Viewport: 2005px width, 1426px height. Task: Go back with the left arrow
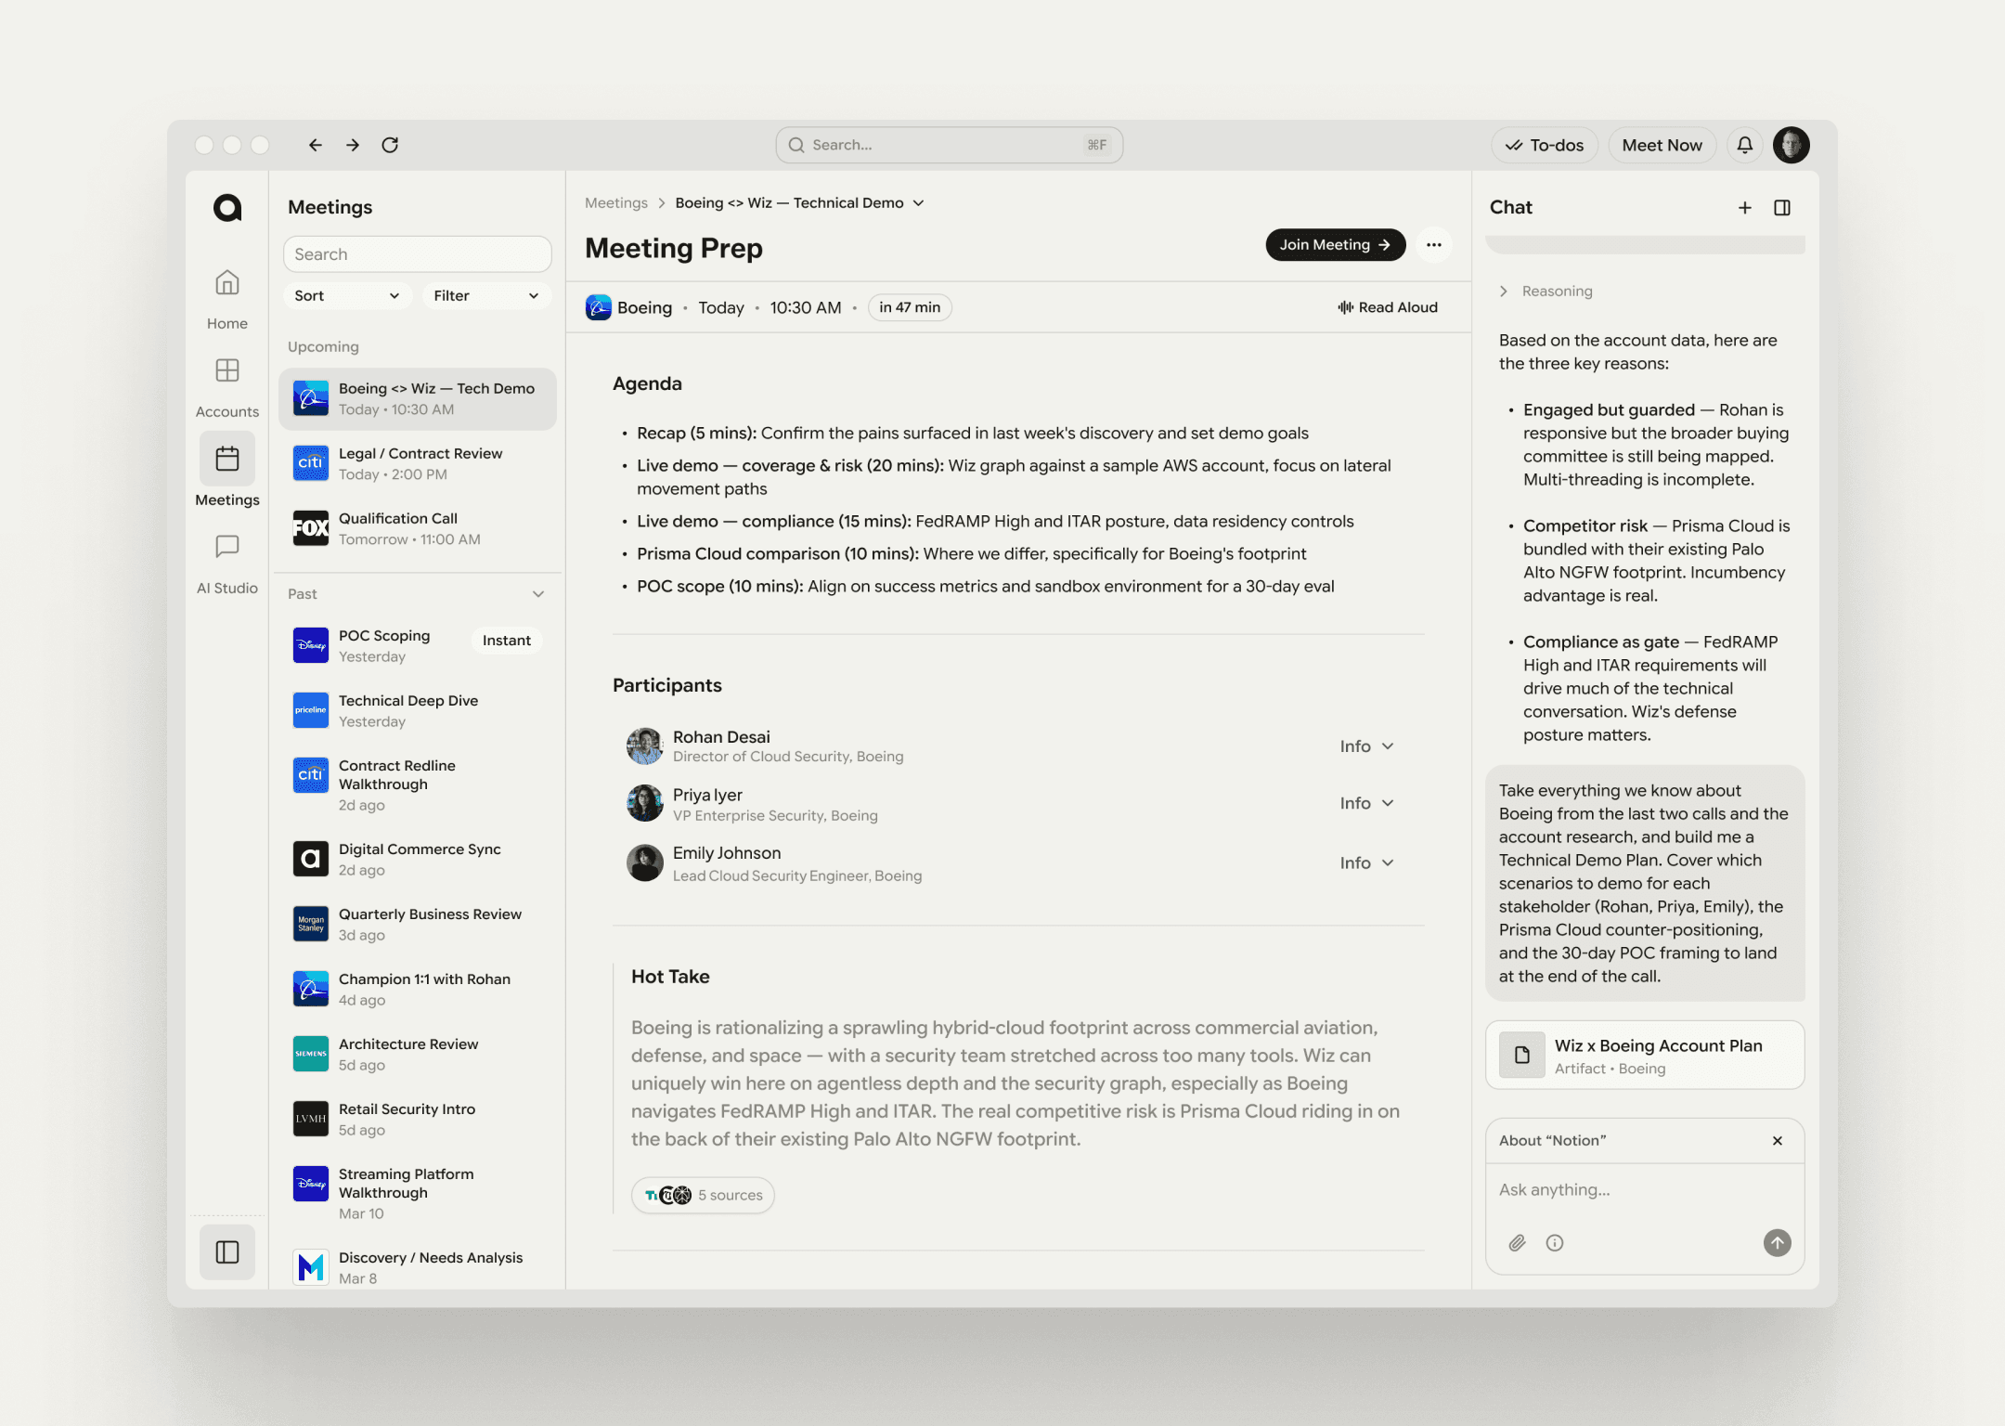pyautogui.click(x=316, y=145)
